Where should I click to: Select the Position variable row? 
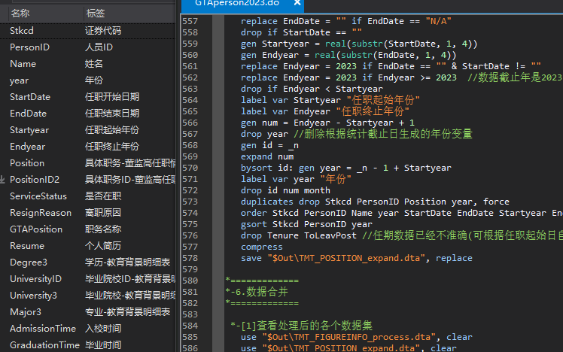[87, 163]
